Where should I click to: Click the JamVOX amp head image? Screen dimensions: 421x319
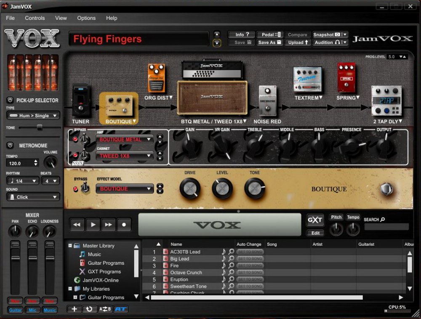click(212, 69)
